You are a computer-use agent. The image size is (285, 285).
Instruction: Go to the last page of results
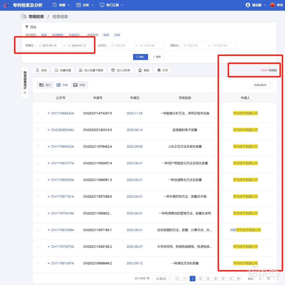[x=239, y=278]
